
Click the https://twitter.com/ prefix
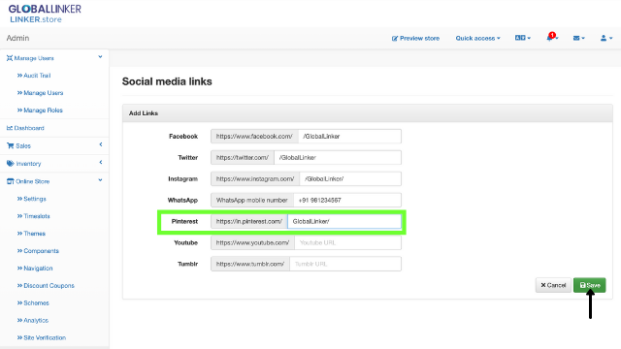243,157
